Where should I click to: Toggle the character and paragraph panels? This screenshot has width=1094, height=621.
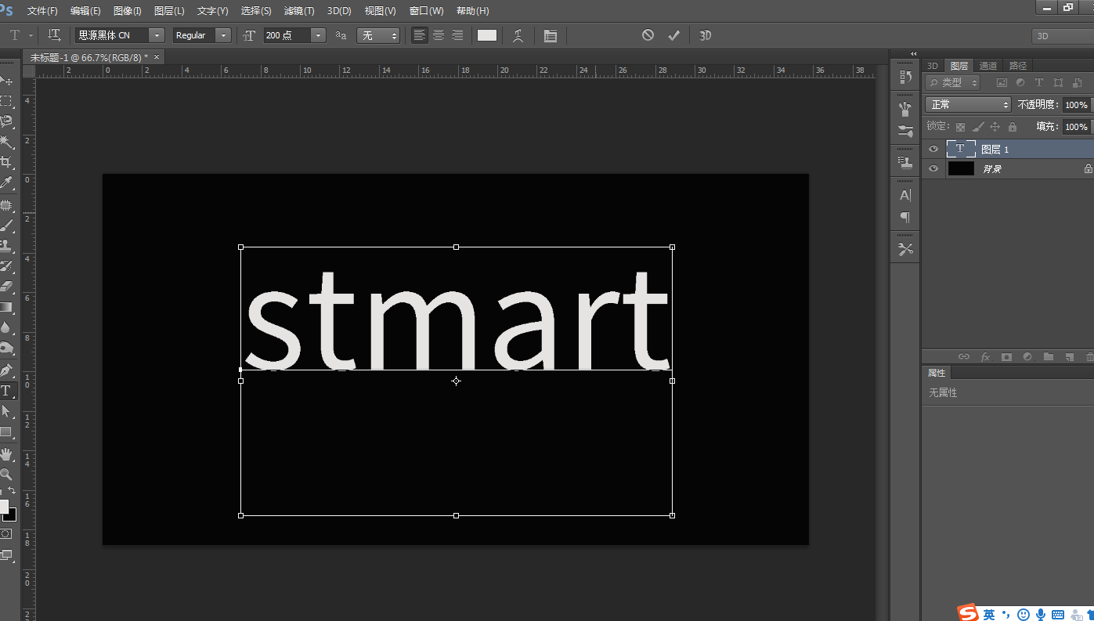[551, 36]
